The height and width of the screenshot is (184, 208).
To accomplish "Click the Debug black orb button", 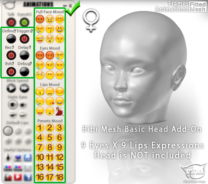I will [x=25, y=72].
